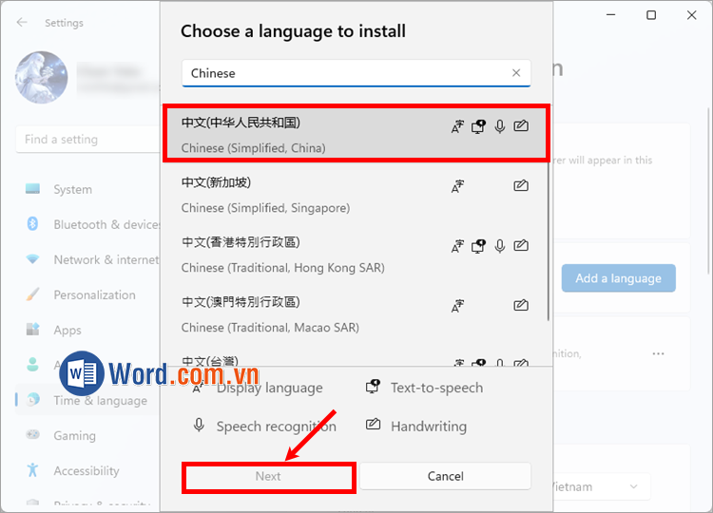Screen dimensions: 713x513
Task: Click Add a language button in Settings
Action: pos(618,278)
